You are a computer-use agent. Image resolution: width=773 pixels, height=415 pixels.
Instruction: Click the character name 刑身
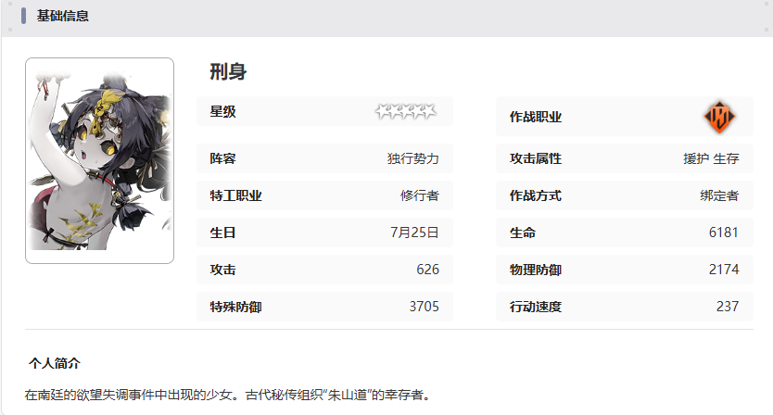coord(228,72)
